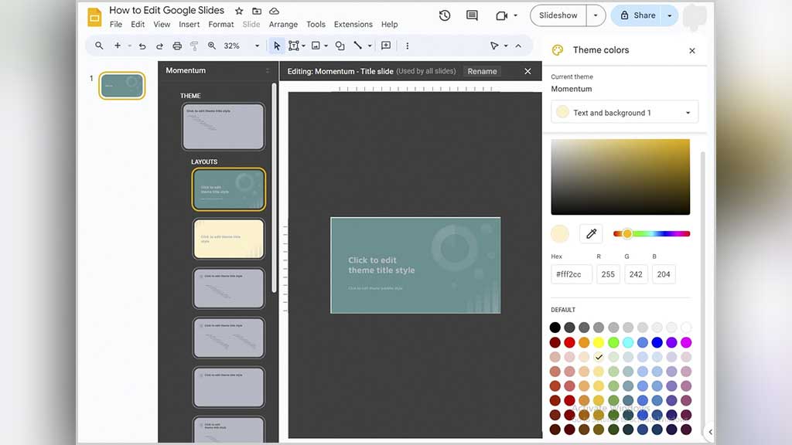Select the text box tool
The image size is (792, 445).
point(294,46)
